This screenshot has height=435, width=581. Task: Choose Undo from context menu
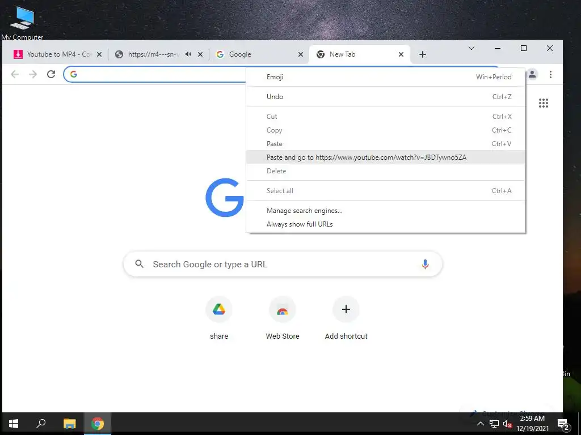[386, 96]
